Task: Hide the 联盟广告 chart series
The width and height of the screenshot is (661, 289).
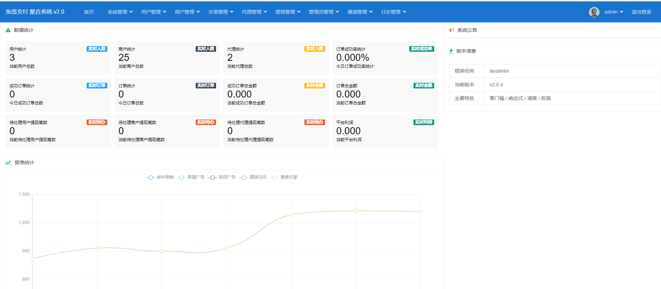Action: pyautogui.click(x=191, y=177)
